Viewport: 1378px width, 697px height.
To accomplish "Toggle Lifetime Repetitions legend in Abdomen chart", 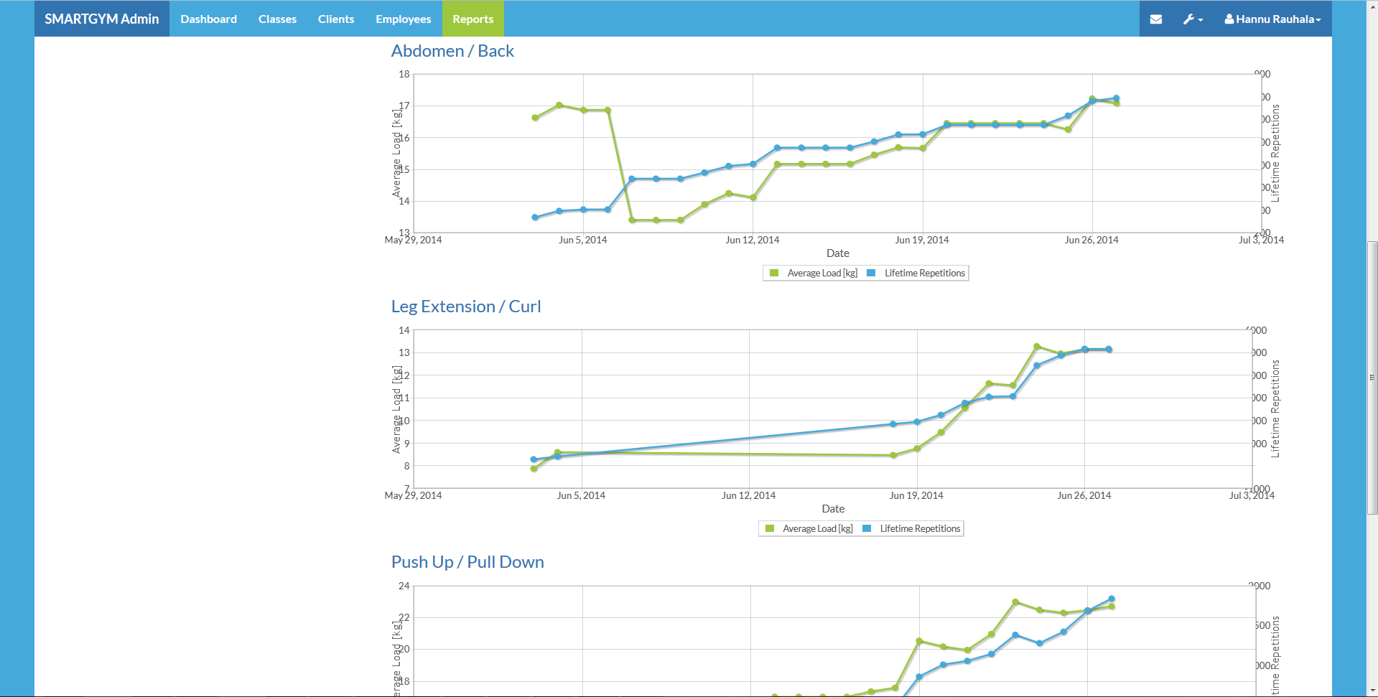I will [x=924, y=273].
